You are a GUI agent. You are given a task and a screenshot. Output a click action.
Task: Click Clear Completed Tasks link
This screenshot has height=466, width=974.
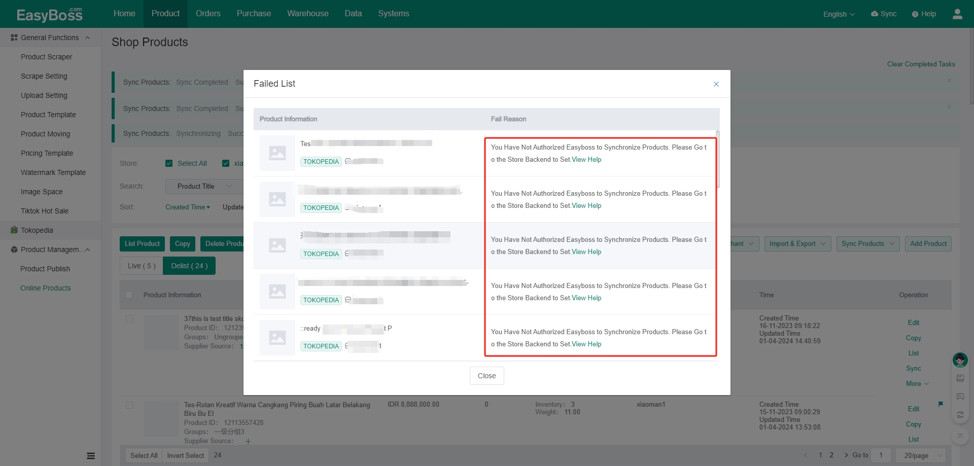[x=921, y=64]
